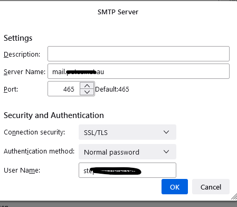
Task: Open the Connection security dropdown
Action: 127,132
